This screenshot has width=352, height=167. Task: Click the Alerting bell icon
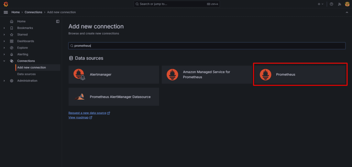(12, 54)
